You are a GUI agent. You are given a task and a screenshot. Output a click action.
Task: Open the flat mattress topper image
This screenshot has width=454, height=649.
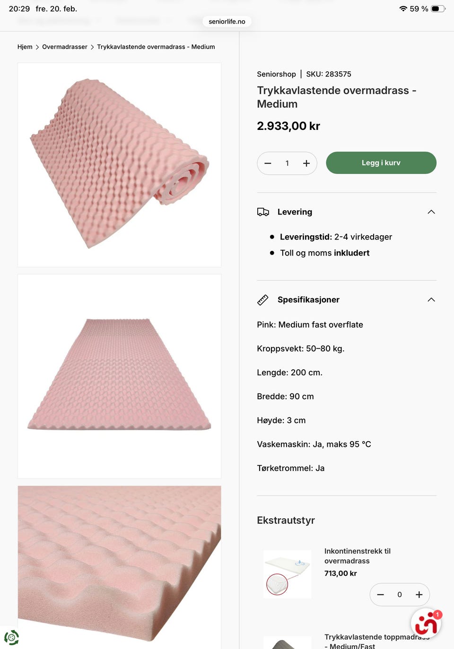pyautogui.click(x=119, y=376)
